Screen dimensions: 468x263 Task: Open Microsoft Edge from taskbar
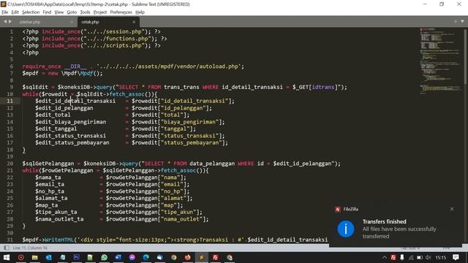tap(146, 257)
